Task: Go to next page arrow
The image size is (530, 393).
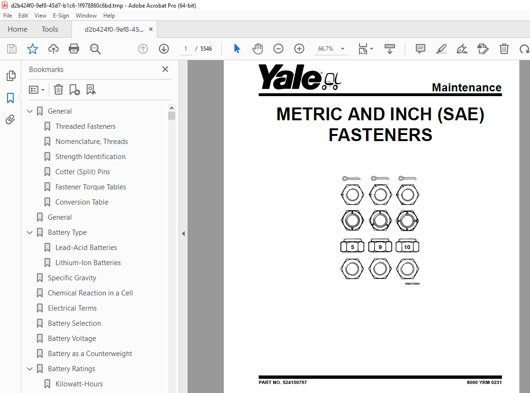Action: tap(164, 49)
